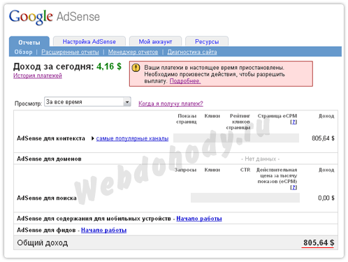Go to the Ресурсы tab
The height and width of the screenshot is (262, 348).
207,42
